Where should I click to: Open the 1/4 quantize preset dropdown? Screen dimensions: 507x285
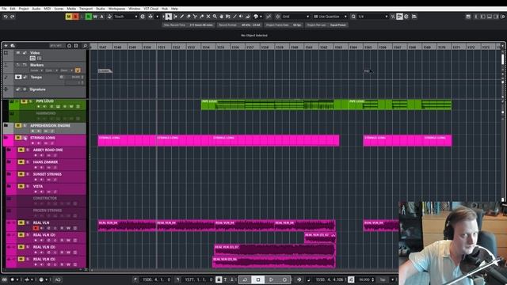coord(373,17)
